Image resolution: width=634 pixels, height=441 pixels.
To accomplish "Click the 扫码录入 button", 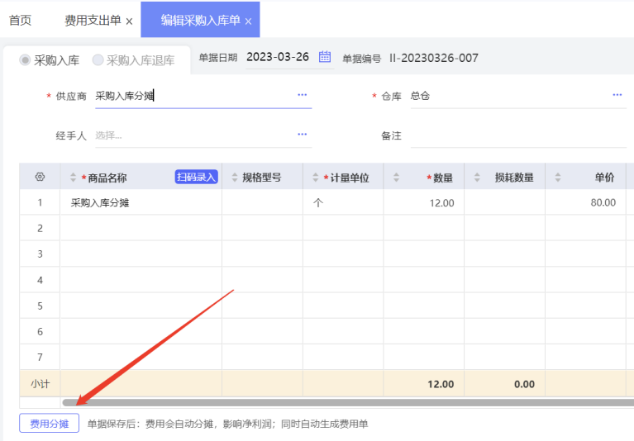I will [x=196, y=177].
